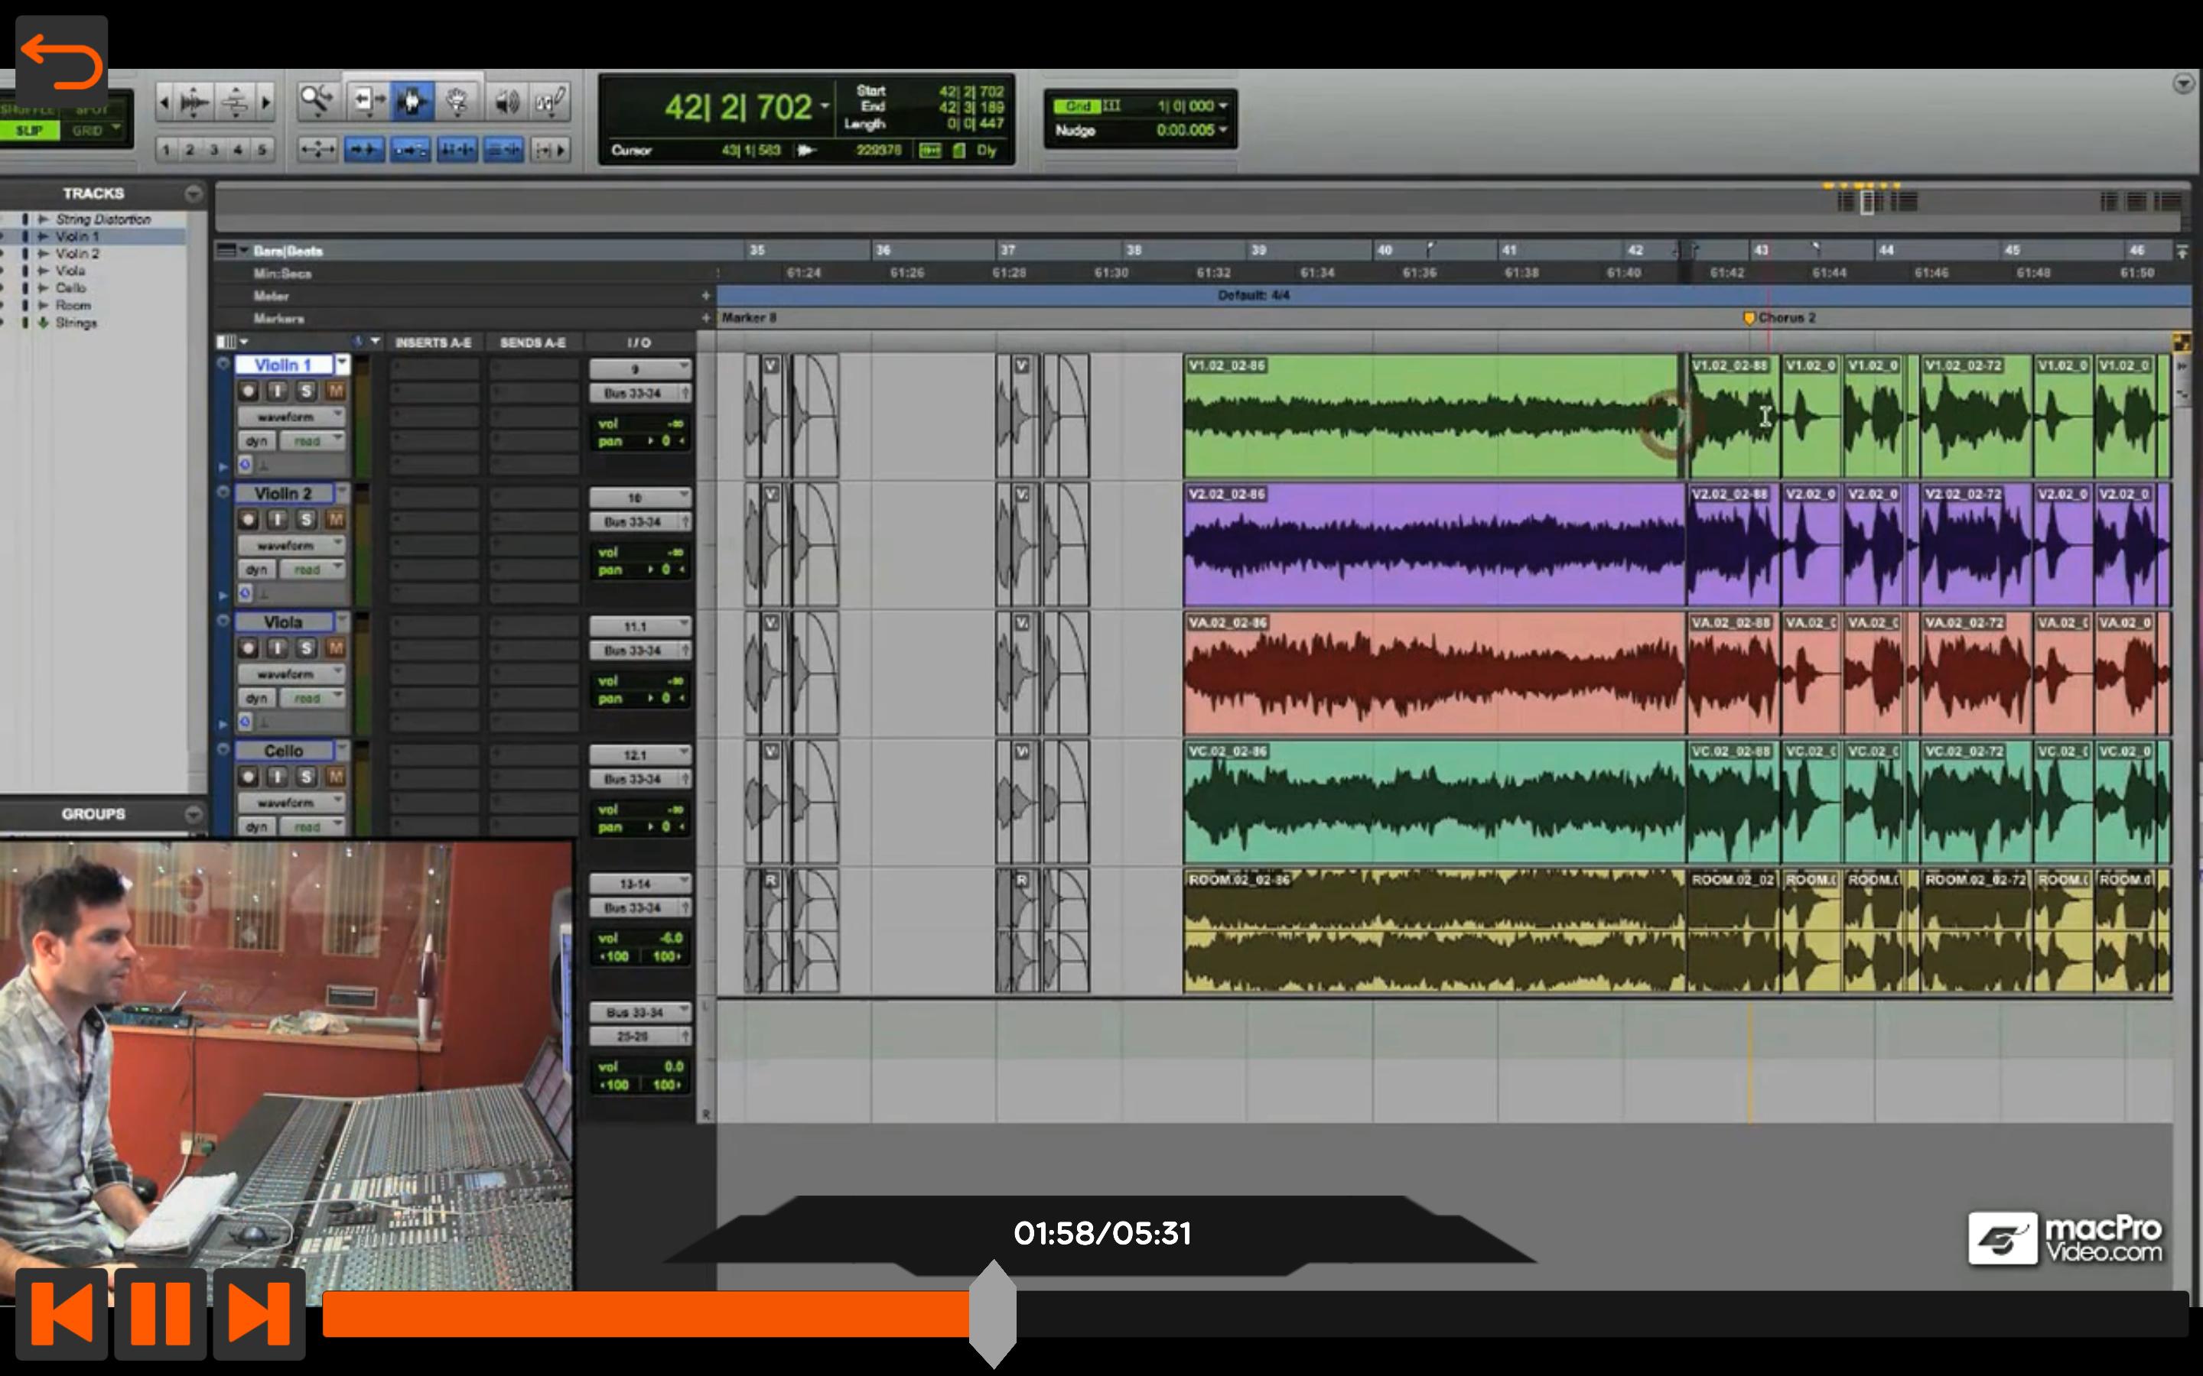Record-enable the Viola track
The width and height of the screenshot is (2203, 1376).
[248, 648]
